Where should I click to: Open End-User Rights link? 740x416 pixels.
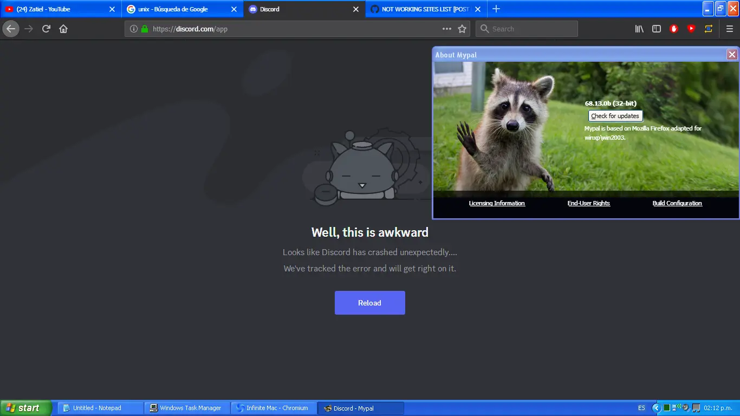(588, 203)
